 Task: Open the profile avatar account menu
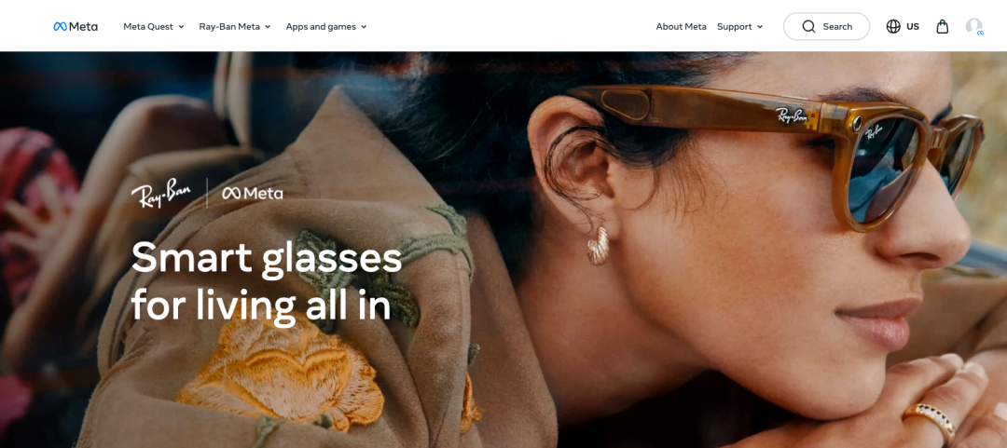(974, 26)
